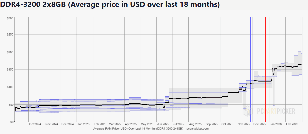The image size is (308, 134).
Task: Select the Feb 2026 x-axis label
Action: (292, 124)
